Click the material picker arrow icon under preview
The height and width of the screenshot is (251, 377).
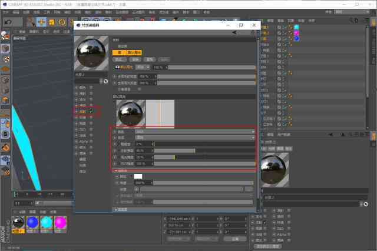[x=106, y=82]
